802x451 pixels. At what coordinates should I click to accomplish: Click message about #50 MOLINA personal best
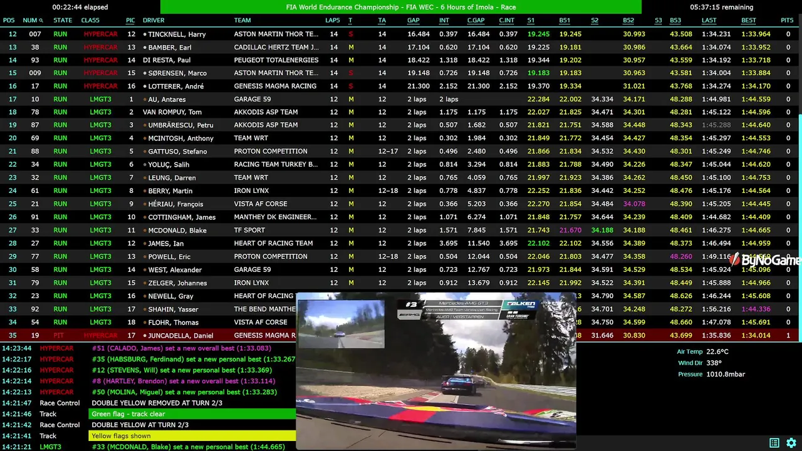pos(184,392)
